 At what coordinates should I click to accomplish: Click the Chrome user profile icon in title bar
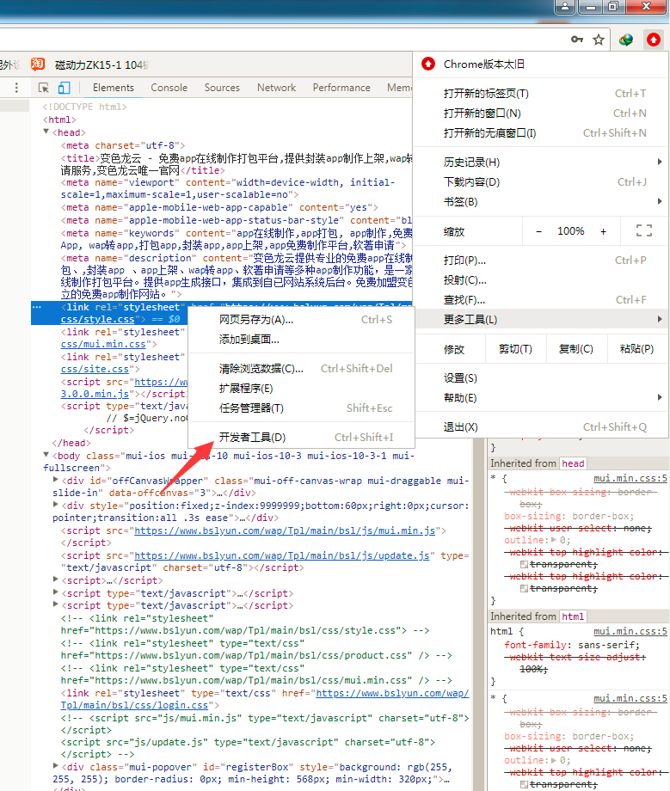tap(565, 7)
